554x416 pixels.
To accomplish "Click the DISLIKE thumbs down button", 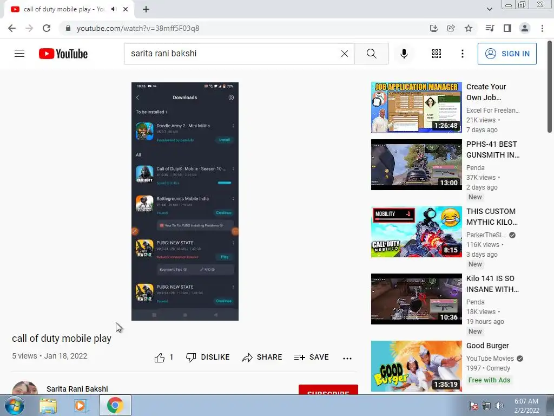I will (x=208, y=357).
